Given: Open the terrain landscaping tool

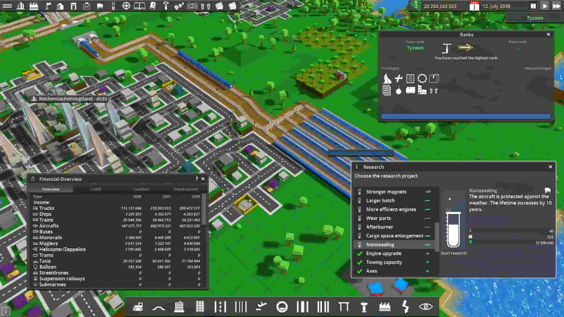Looking at the screenshot, I should [159, 307].
